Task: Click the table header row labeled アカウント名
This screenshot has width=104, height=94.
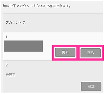Action: (x=53, y=23)
